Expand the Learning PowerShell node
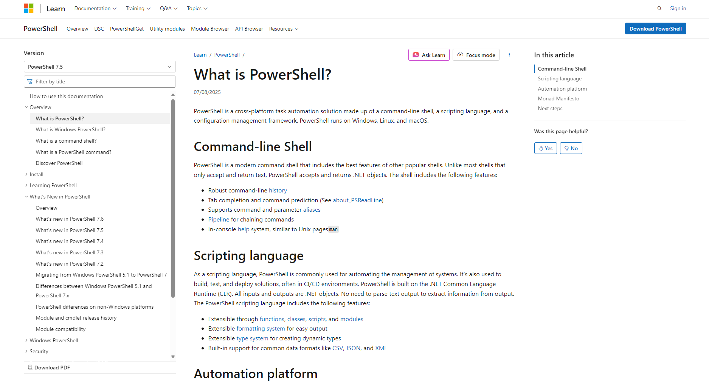Viewport: 709px width, 383px height. point(26,185)
